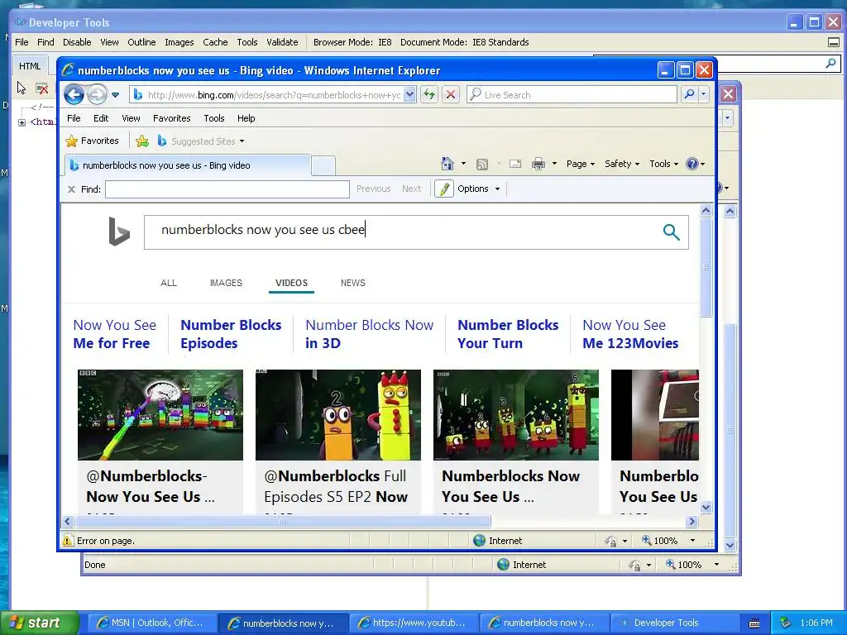Click the Error on page warning icon
The height and width of the screenshot is (635, 847).
pos(68,541)
